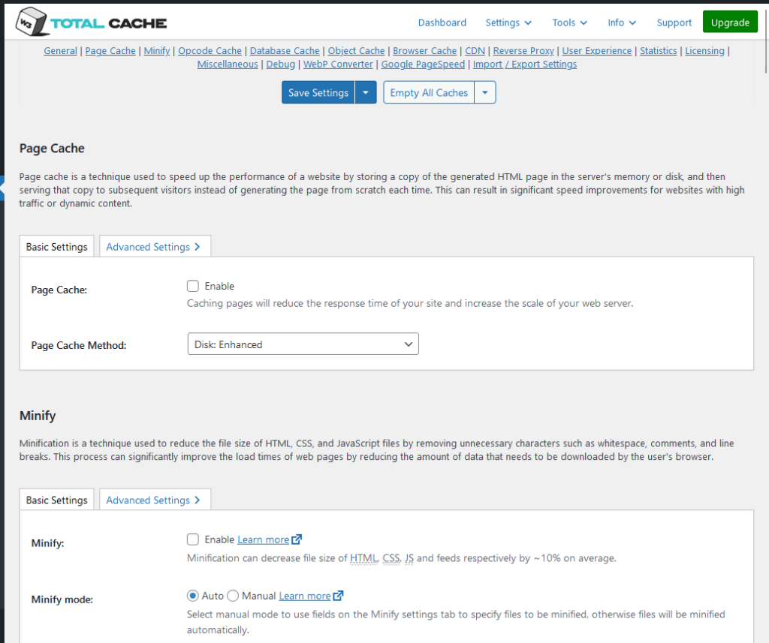
Task: Select Auto minify mode radio
Action: point(193,596)
